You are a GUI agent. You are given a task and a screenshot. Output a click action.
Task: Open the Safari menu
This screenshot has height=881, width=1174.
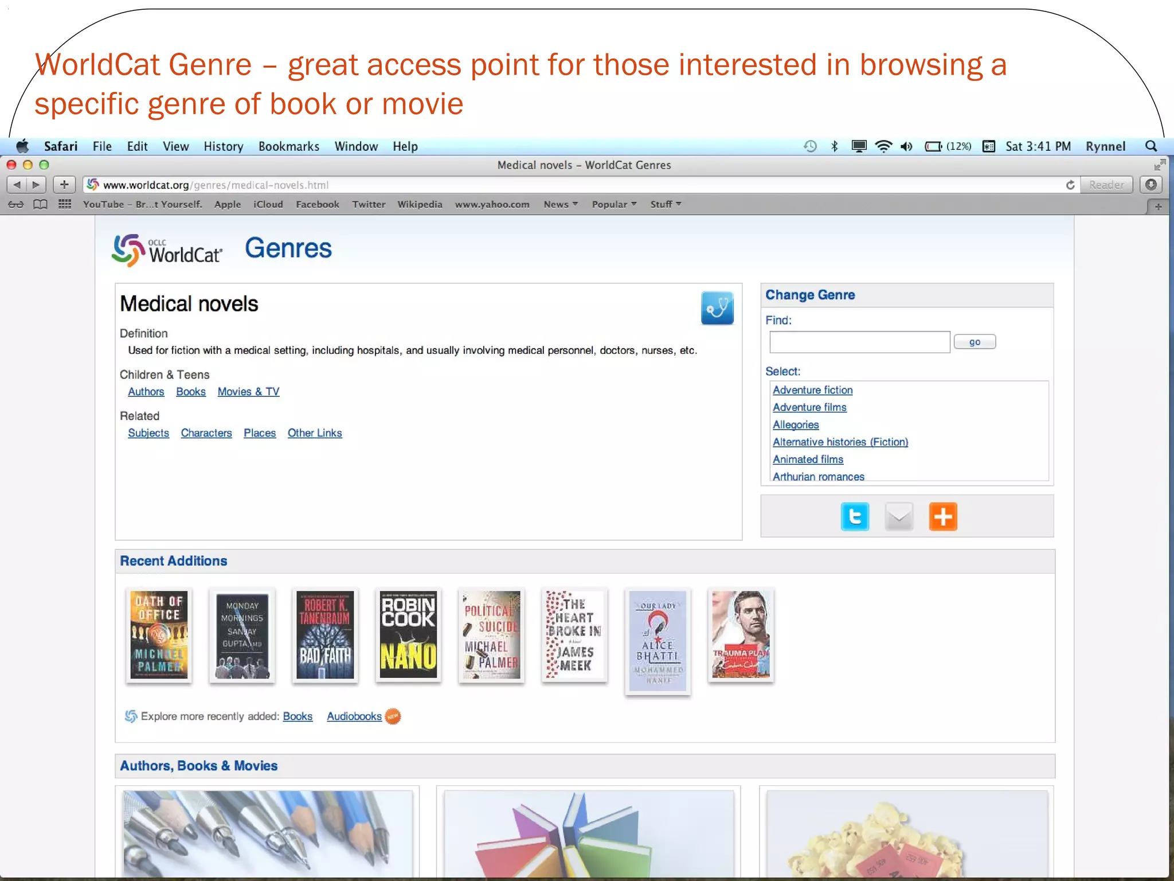tap(61, 146)
